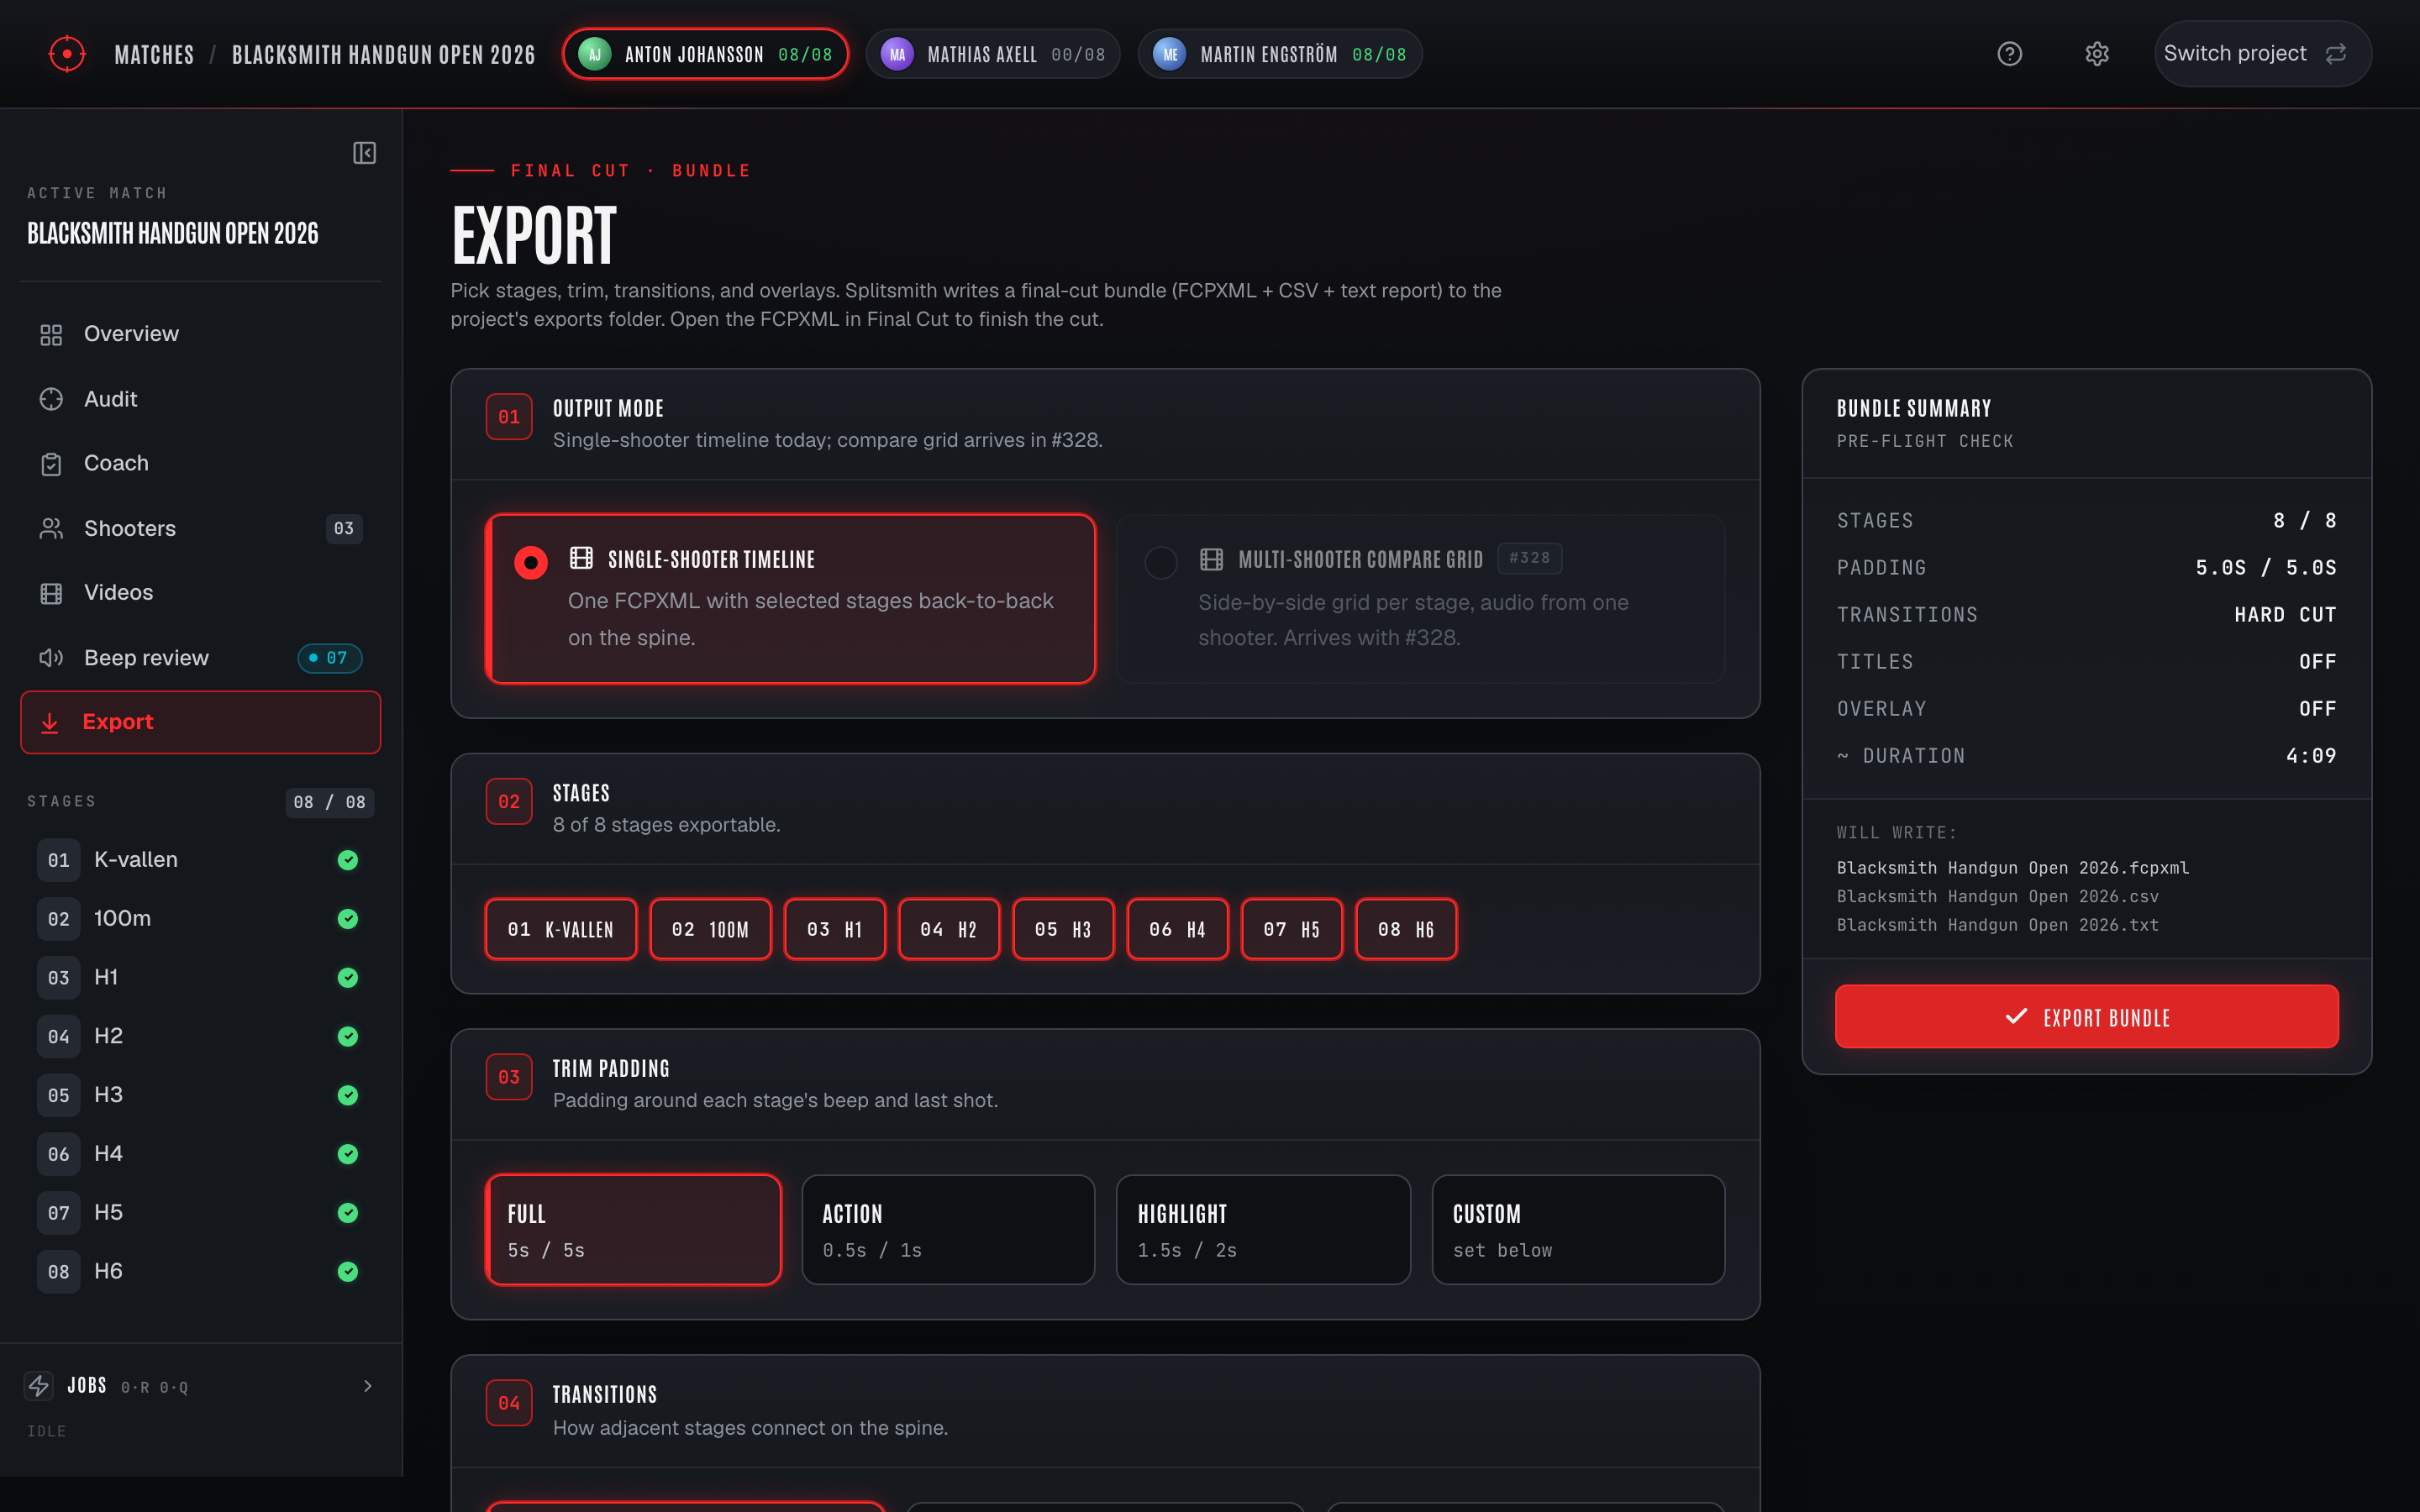Open settings gear icon
2420x1512 pixels.
point(2097,54)
